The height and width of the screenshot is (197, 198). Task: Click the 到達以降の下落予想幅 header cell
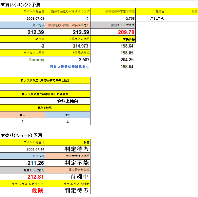(x=113, y=11)
